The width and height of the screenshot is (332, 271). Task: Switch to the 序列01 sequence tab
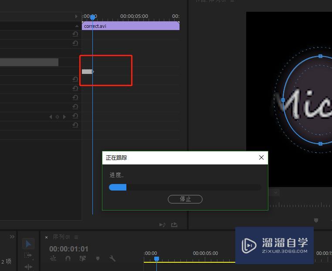[x=61, y=237]
